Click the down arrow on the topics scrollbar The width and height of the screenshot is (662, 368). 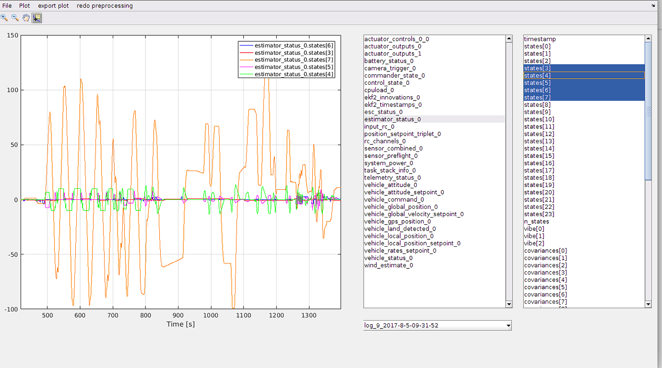[x=508, y=305]
